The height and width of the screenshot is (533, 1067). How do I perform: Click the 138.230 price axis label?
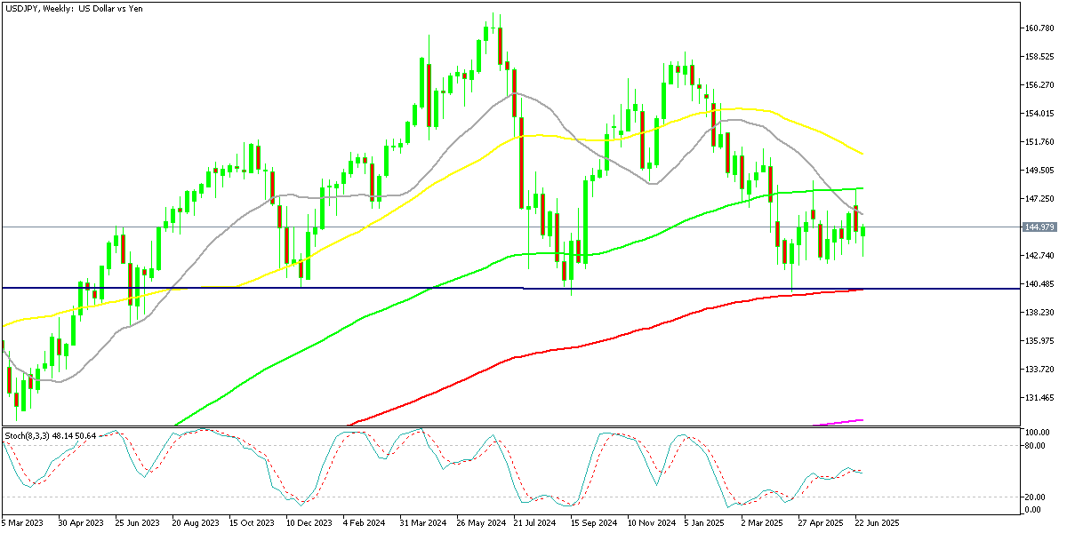coord(1039,313)
